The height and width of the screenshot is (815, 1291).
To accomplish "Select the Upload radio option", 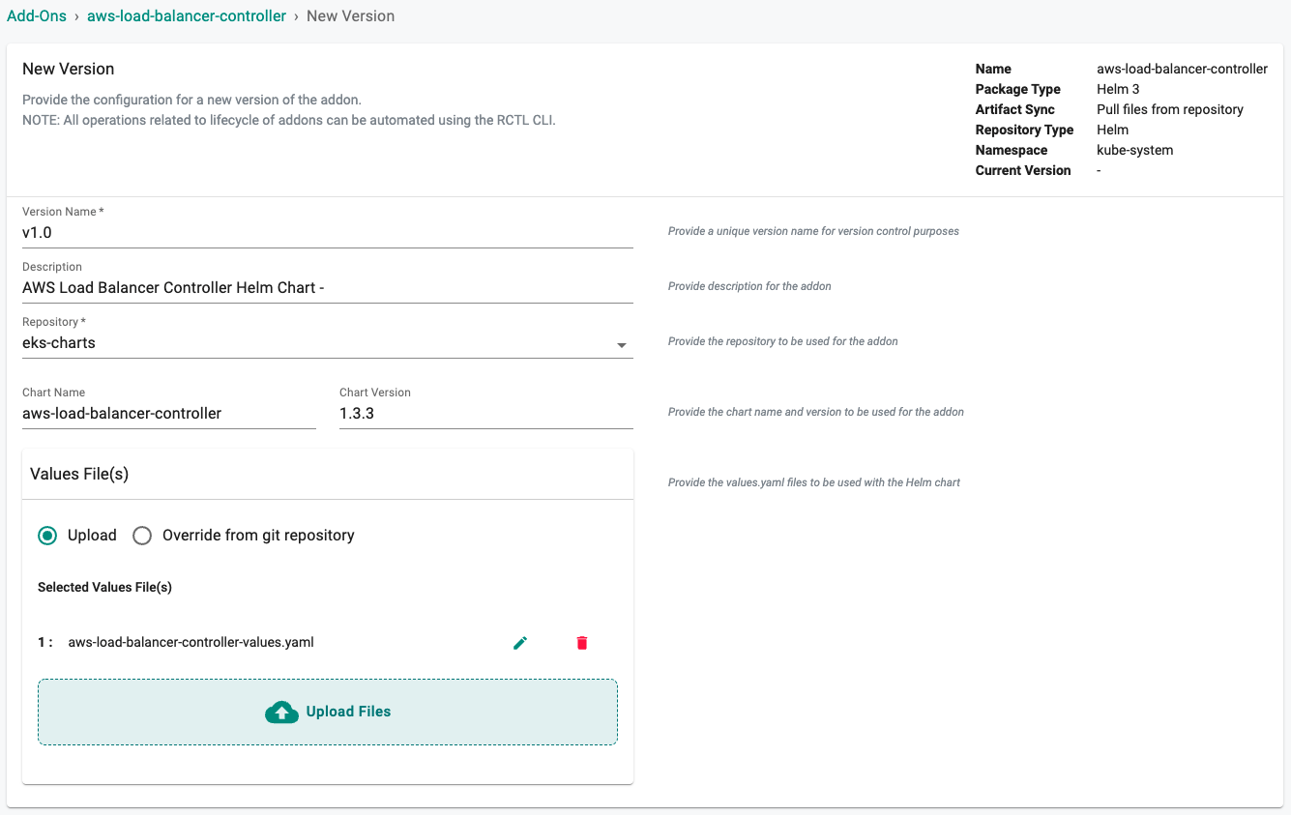I will coord(47,536).
